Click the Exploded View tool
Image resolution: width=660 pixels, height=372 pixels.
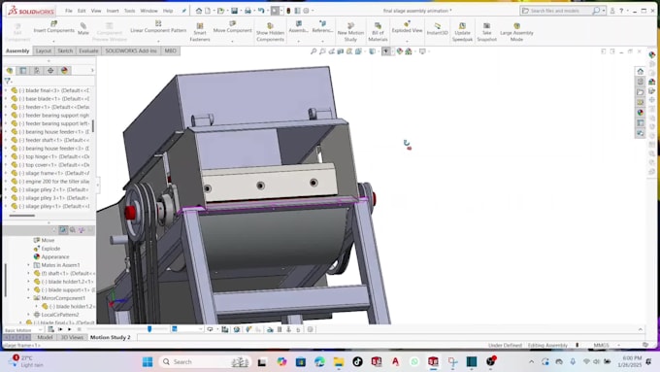407,27
